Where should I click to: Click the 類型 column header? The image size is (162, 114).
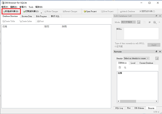52,27
